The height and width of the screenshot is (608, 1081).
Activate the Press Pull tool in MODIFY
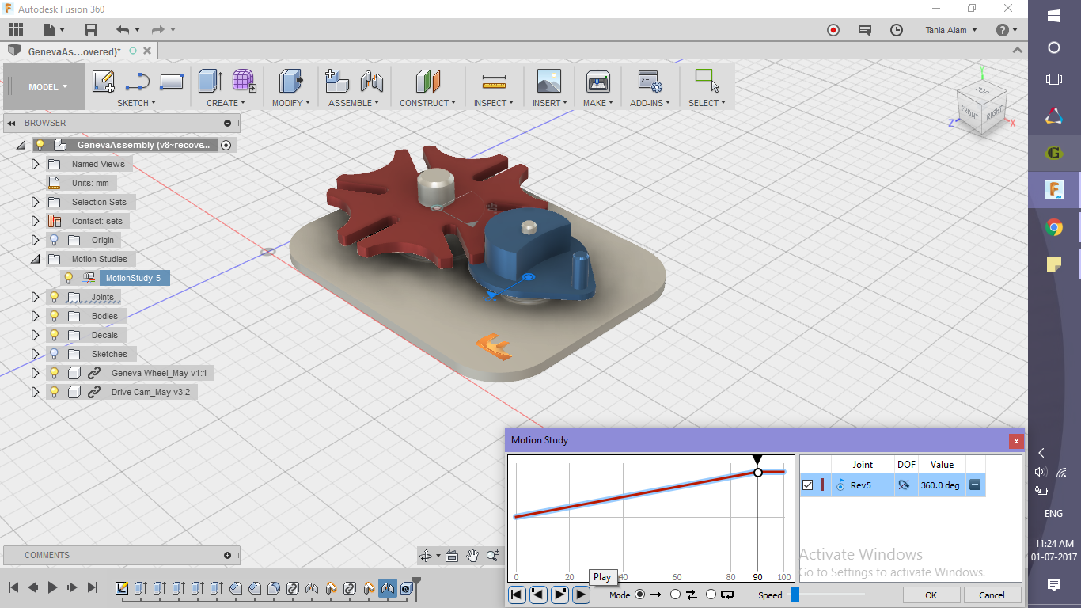click(x=291, y=82)
